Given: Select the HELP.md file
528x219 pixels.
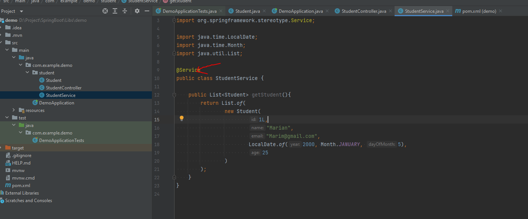Looking at the screenshot, I should coord(21,163).
